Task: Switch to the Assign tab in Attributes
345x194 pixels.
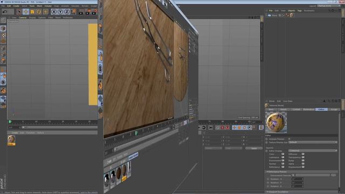Action: pyautogui.click(x=334, y=109)
